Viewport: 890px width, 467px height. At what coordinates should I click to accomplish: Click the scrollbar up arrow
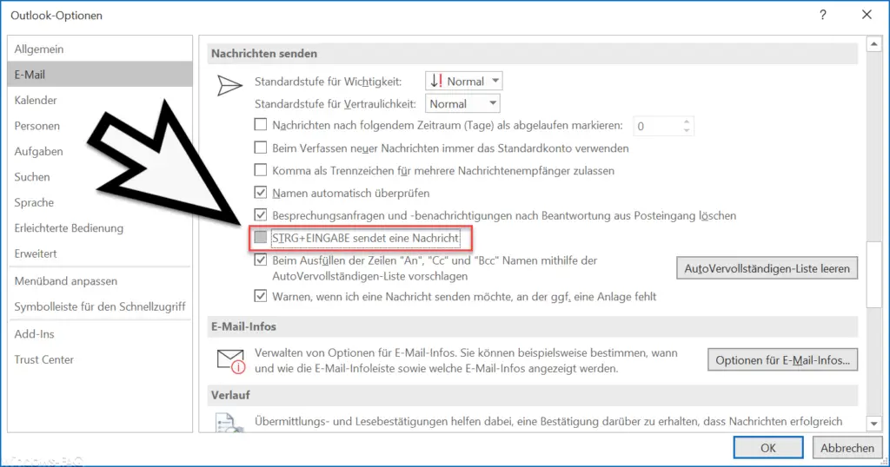pos(873,43)
